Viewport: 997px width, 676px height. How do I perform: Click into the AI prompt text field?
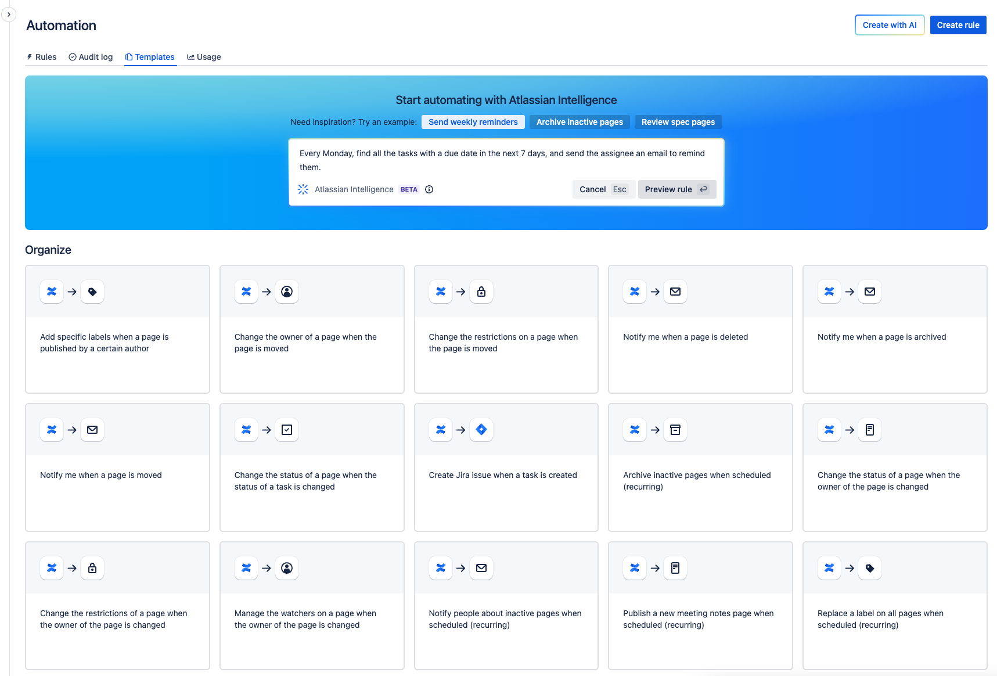[506, 160]
